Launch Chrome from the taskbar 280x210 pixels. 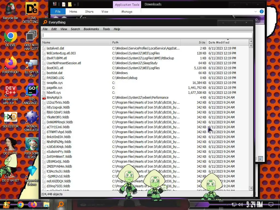pos(20,205)
